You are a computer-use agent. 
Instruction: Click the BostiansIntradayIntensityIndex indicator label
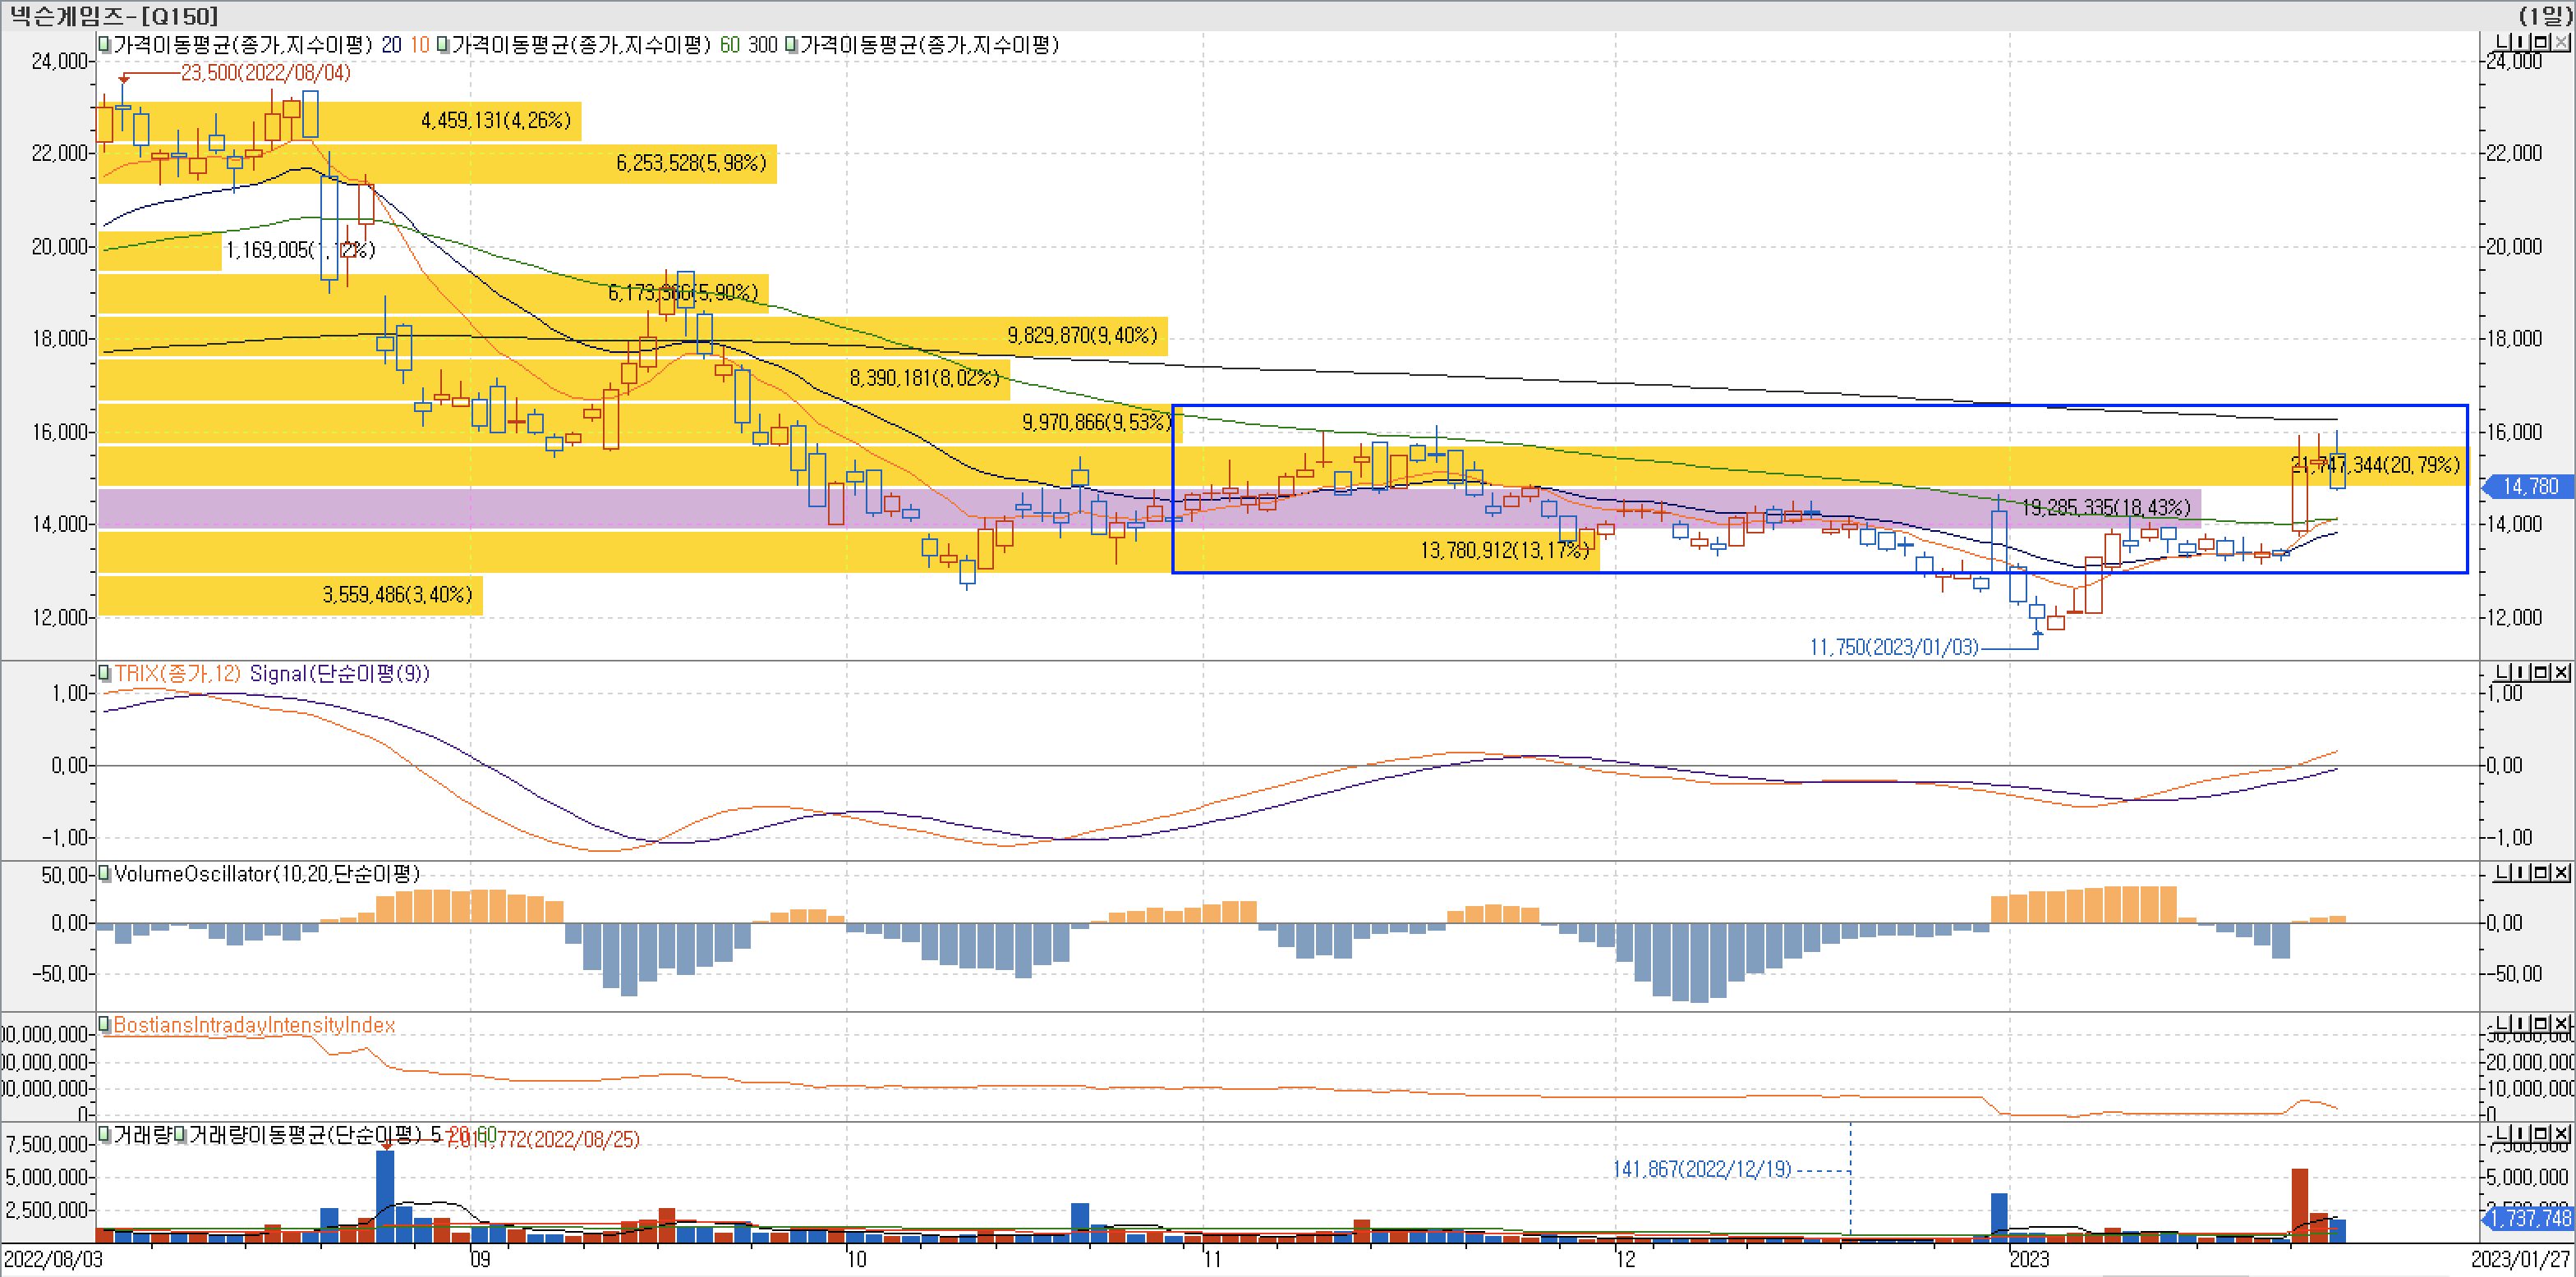coord(254,1025)
